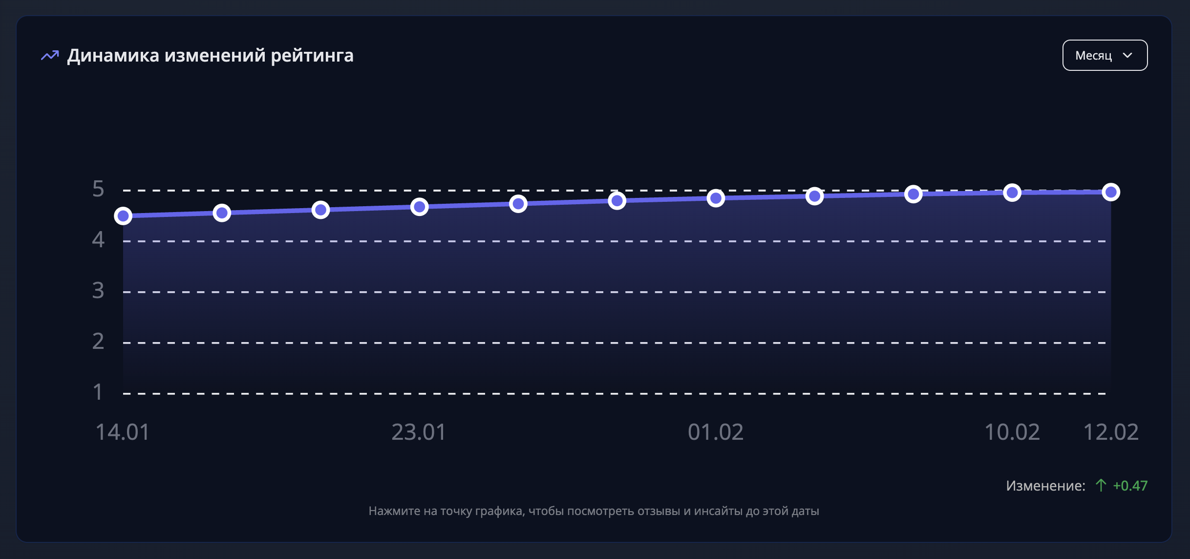Click the hint text below the chart
The width and height of the screenshot is (1190, 559).
pos(594,511)
